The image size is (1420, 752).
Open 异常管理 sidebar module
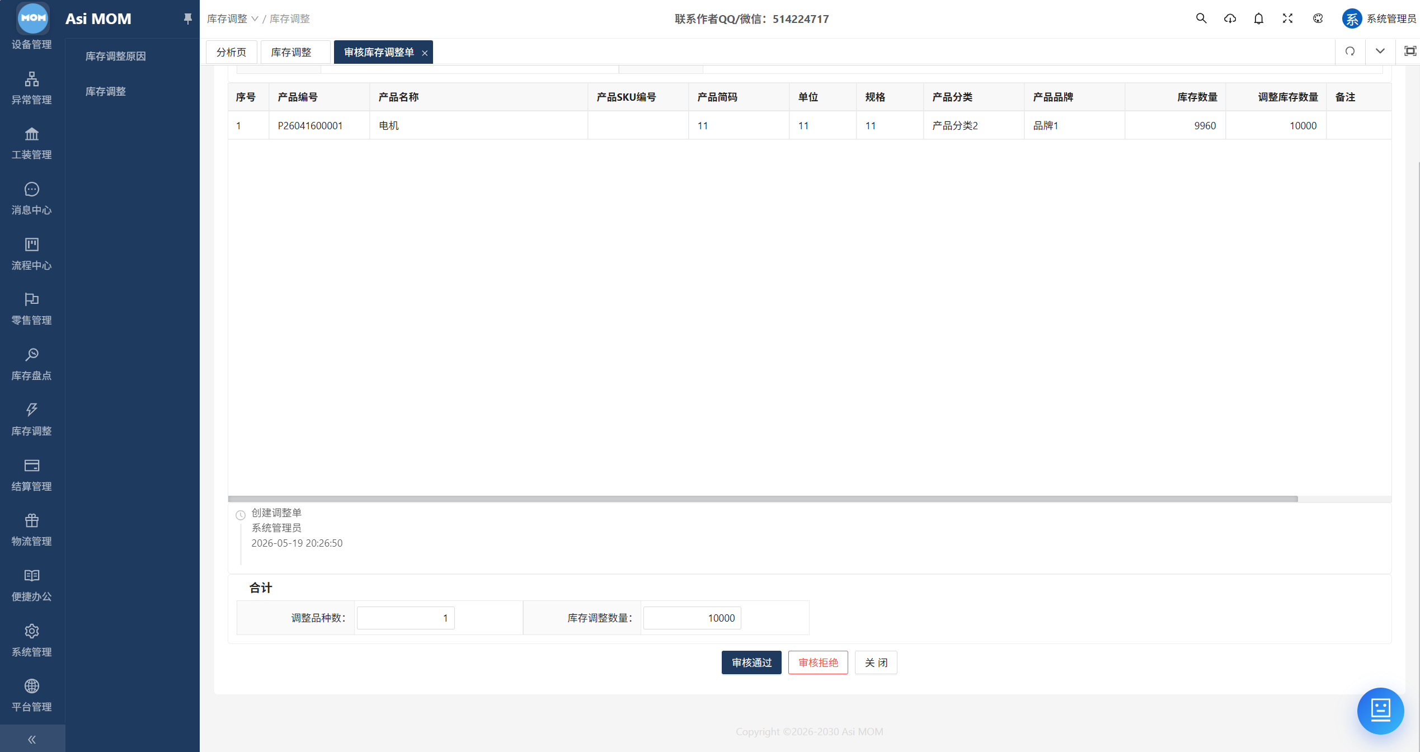point(32,88)
